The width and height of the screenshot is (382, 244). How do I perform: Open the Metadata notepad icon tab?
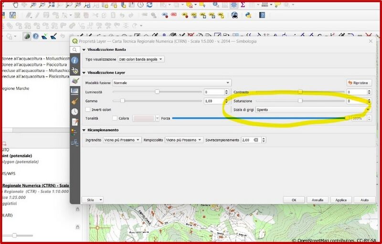75,122
